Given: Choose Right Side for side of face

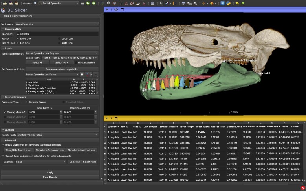Looking at the screenshot, I should coord(59,43).
